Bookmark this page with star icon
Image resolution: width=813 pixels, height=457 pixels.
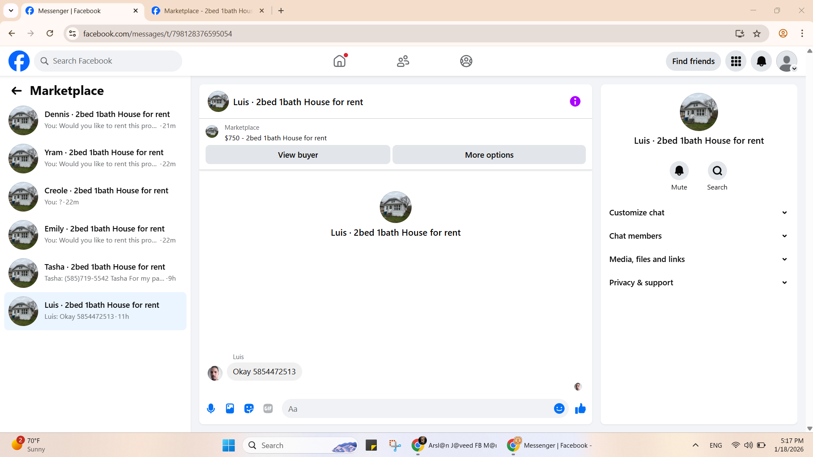click(757, 33)
